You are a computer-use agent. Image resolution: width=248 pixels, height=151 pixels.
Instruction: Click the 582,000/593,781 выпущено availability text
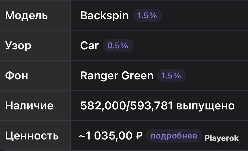157,106
